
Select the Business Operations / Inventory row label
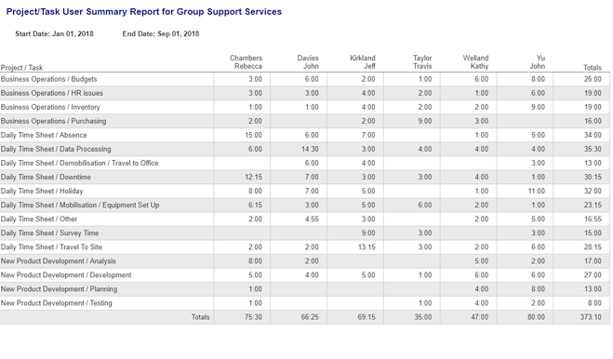pyautogui.click(x=50, y=107)
